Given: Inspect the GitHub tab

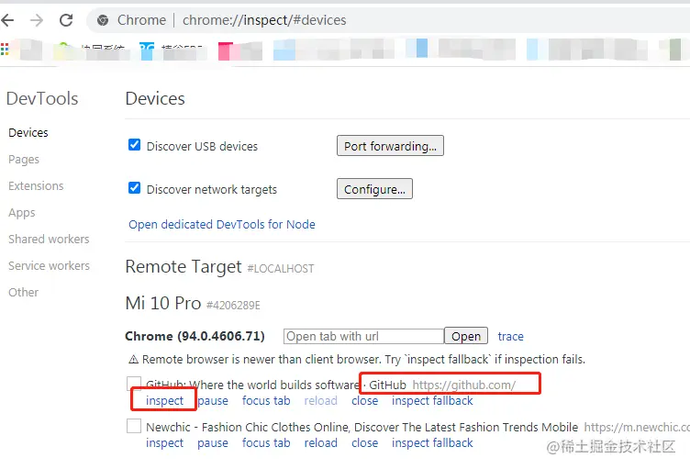Looking at the screenshot, I should click(164, 401).
